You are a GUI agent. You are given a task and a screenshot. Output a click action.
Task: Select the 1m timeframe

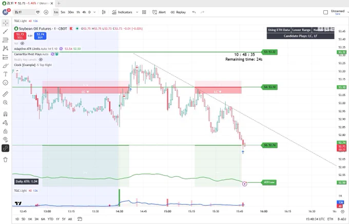(56, 12)
